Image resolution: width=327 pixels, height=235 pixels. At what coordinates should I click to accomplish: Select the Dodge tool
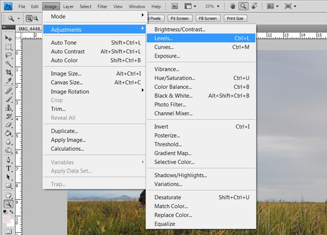8,150
